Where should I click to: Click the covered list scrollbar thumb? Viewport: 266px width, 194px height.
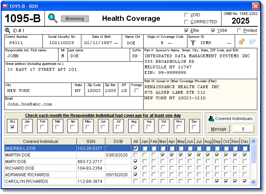(x=253, y=153)
